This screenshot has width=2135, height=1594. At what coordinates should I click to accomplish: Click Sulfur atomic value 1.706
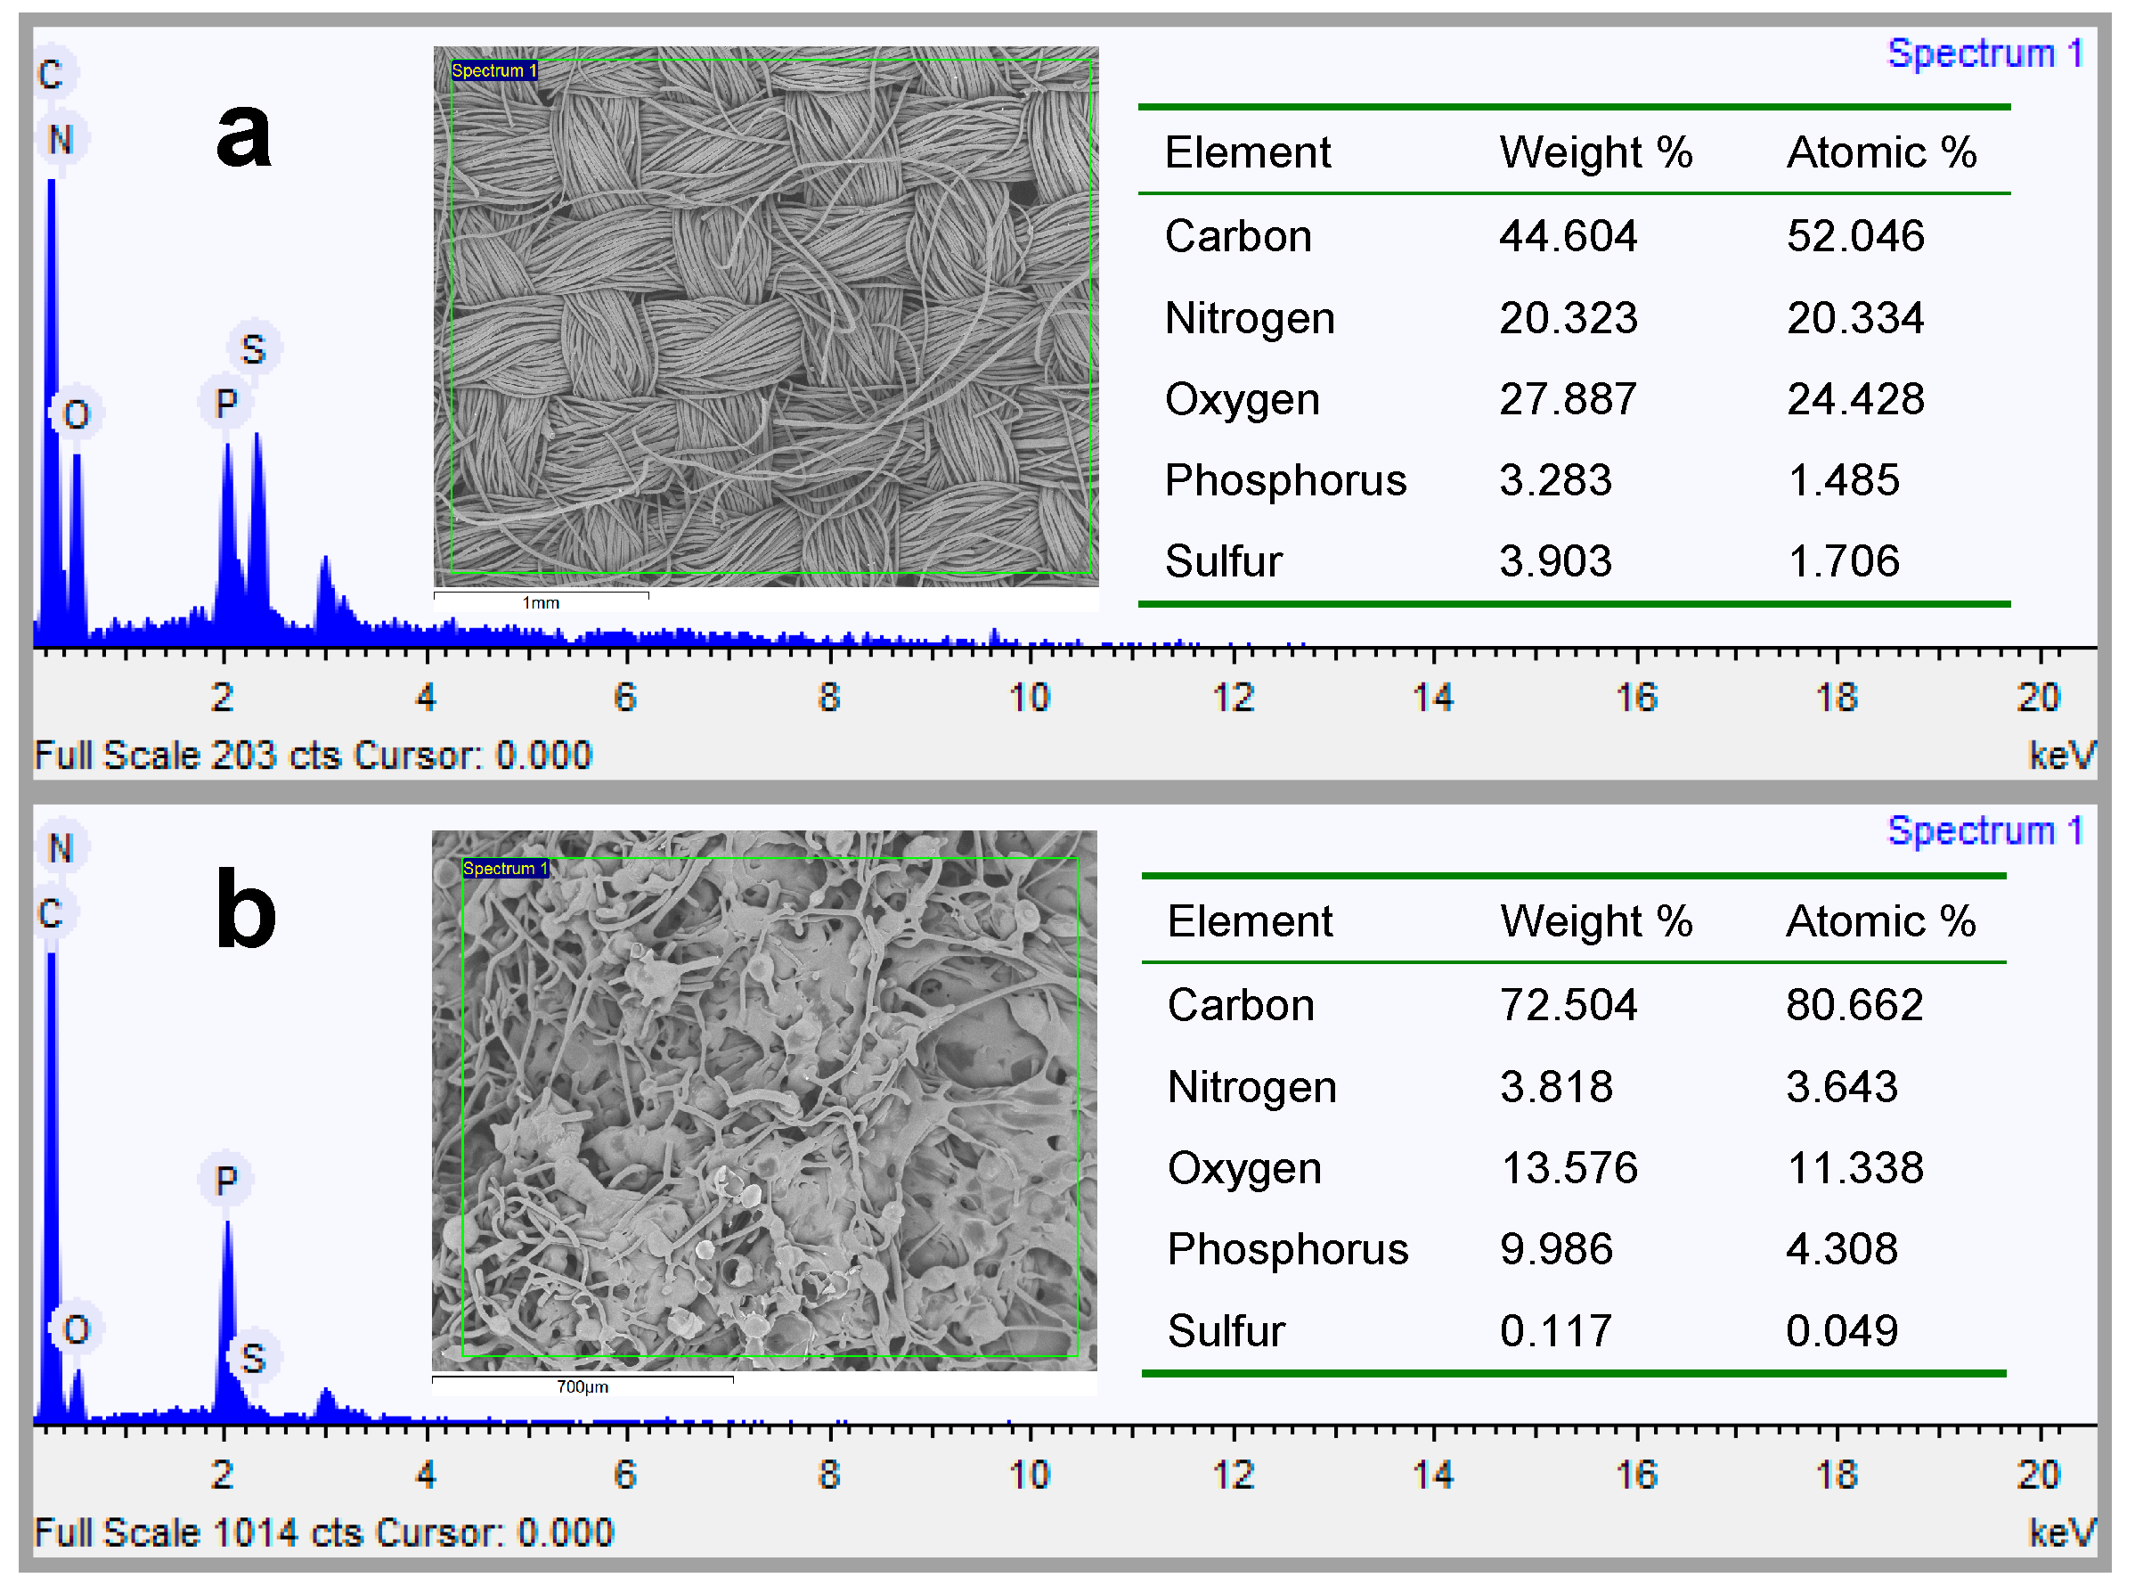(x=1844, y=561)
